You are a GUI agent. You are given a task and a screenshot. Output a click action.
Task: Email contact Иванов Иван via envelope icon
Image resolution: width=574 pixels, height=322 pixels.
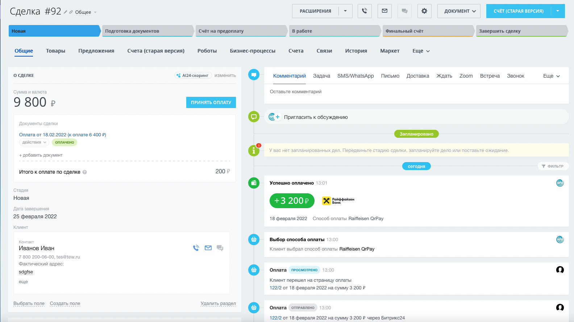(208, 248)
